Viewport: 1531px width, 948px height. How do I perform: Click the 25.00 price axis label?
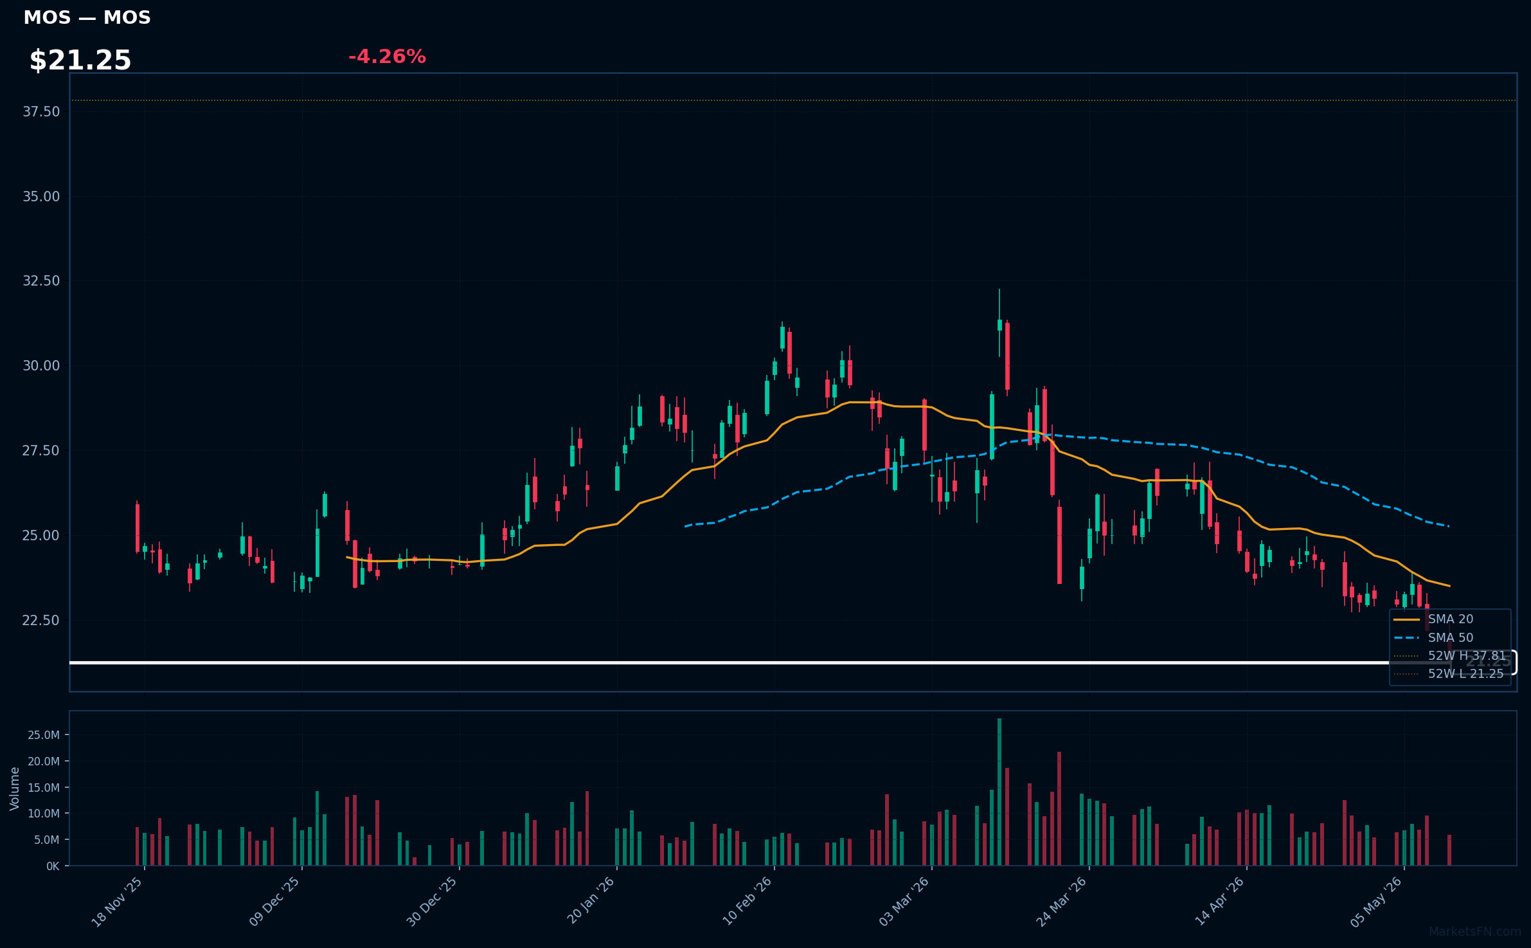coord(41,536)
